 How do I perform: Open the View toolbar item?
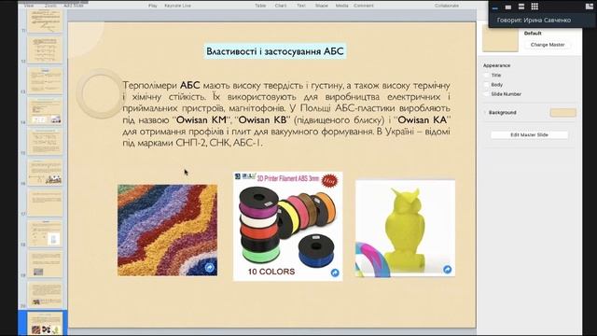click(x=29, y=6)
